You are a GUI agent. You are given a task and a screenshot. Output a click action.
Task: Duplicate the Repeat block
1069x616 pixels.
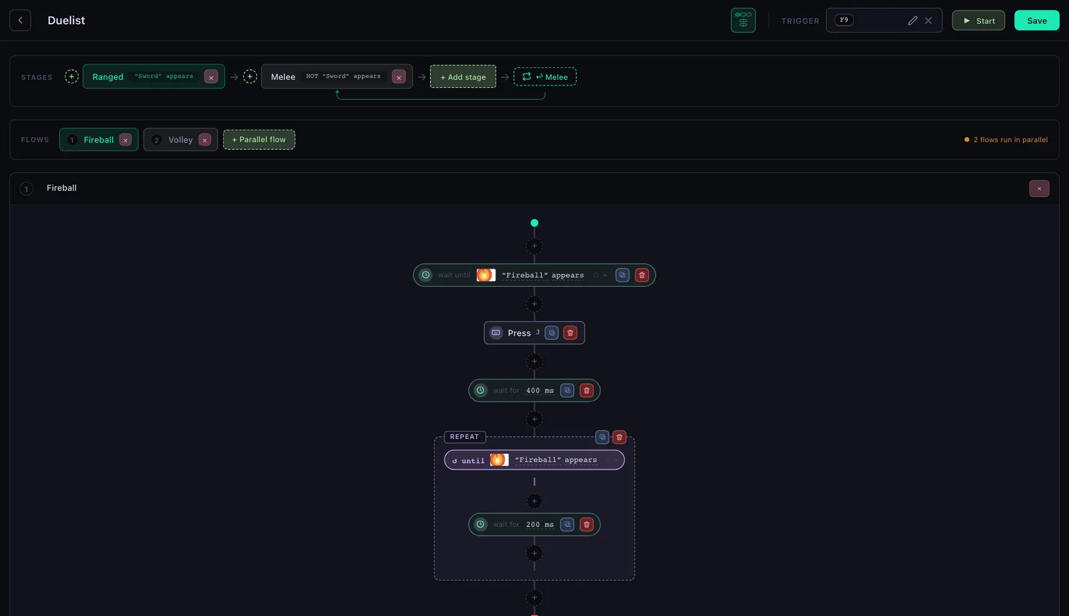pos(602,437)
